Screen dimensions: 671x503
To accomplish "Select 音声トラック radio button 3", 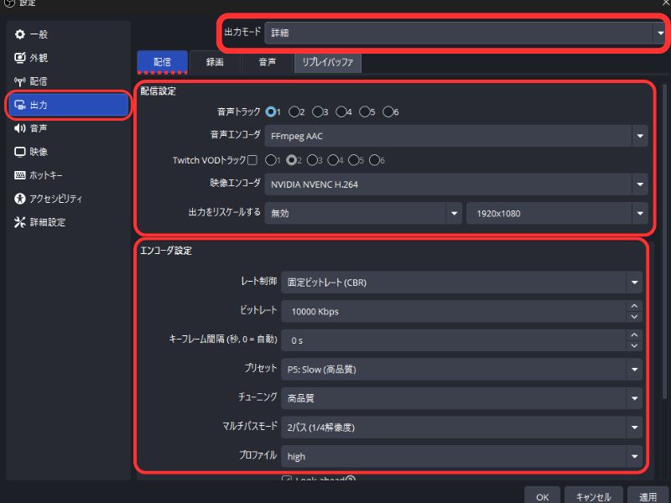I will pyautogui.click(x=318, y=111).
